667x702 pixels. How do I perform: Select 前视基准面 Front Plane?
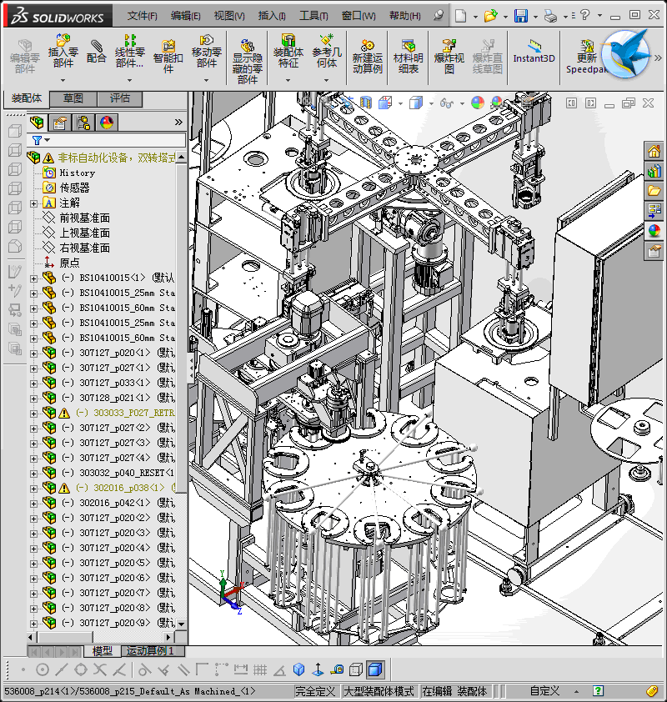(84, 218)
